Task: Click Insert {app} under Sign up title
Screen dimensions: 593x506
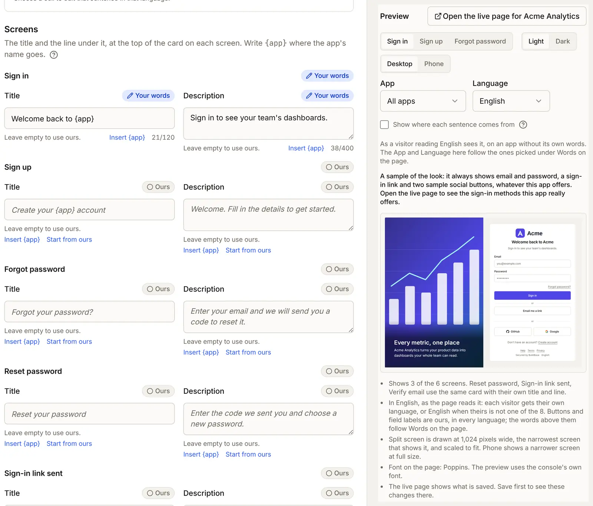Action: [x=22, y=240]
